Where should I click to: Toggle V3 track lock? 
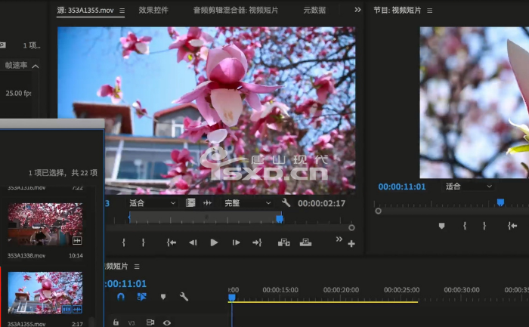pos(116,322)
